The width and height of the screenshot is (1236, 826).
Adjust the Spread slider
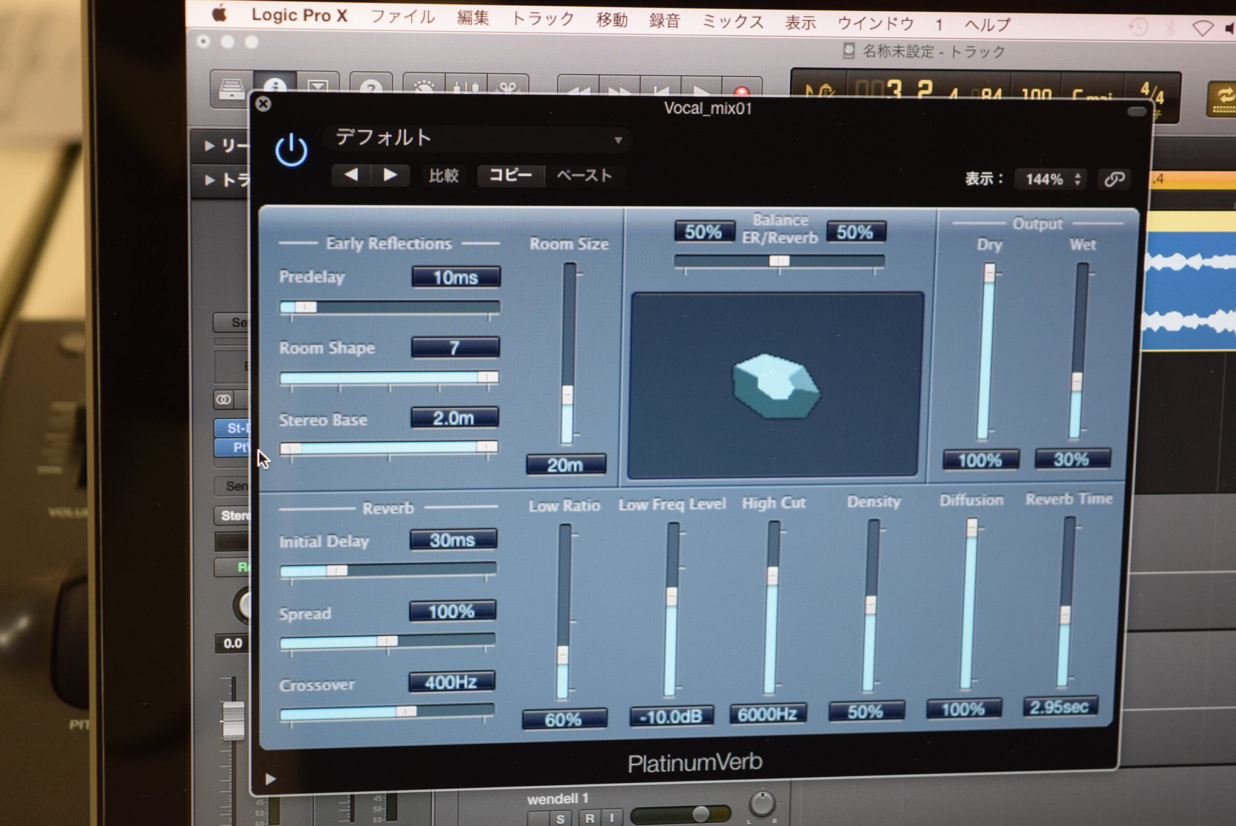coord(387,641)
